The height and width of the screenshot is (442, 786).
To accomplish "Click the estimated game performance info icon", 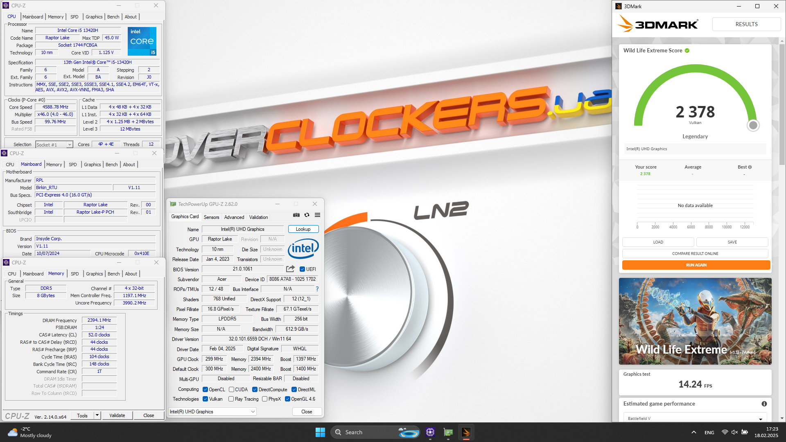I will (x=764, y=404).
